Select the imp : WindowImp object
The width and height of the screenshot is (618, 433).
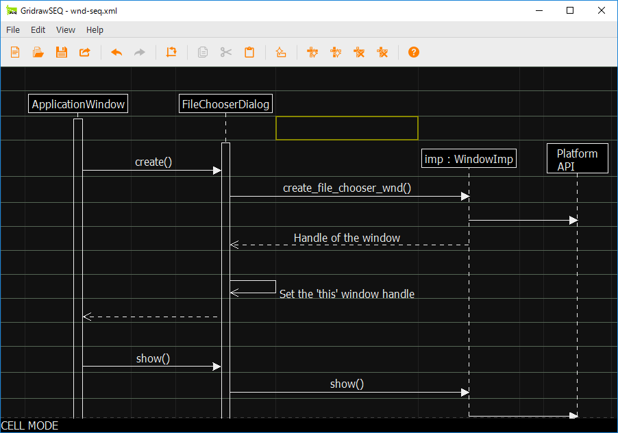click(469, 159)
